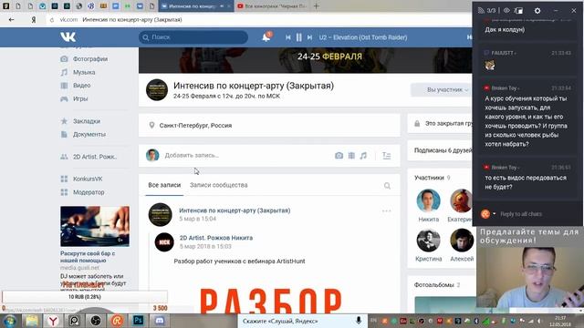584x328 pixels.
Task: Open VK notifications bell
Action: point(266,37)
